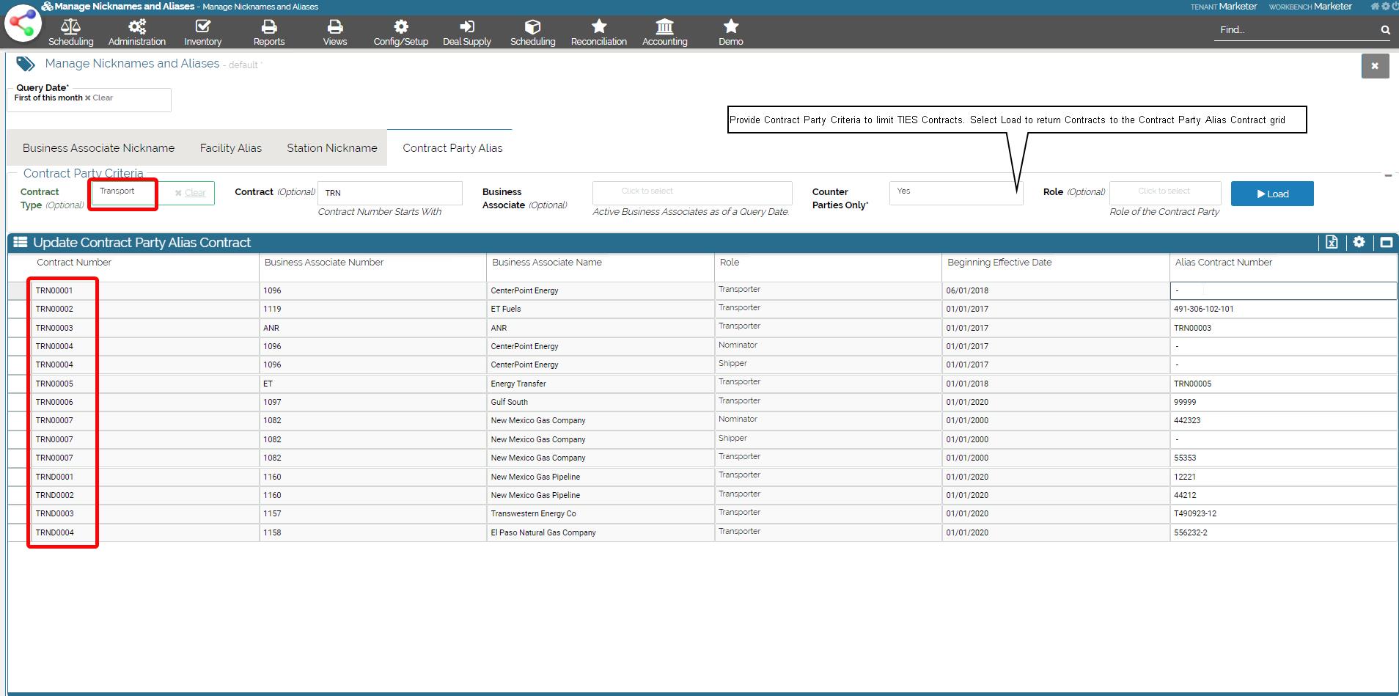Clear the Contract Type selection
This screenshot has height=696, width=1399.
[191, 193]
